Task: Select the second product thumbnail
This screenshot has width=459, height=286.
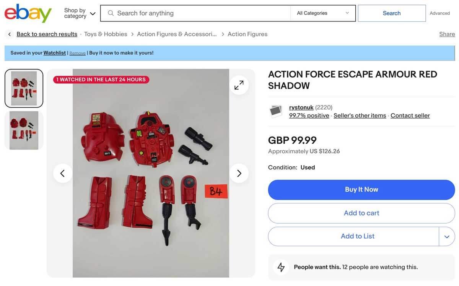Action: pyautogui.click(x=24, y=130)
